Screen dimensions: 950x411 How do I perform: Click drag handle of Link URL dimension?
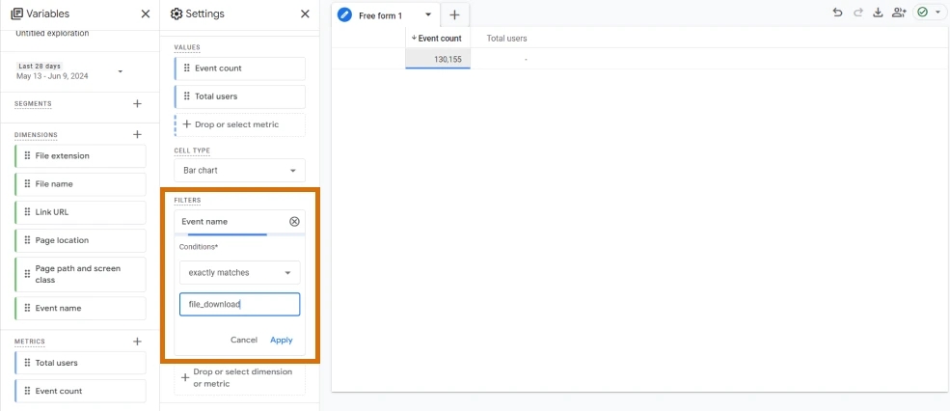pyautogui.click(x=27, y=212)
